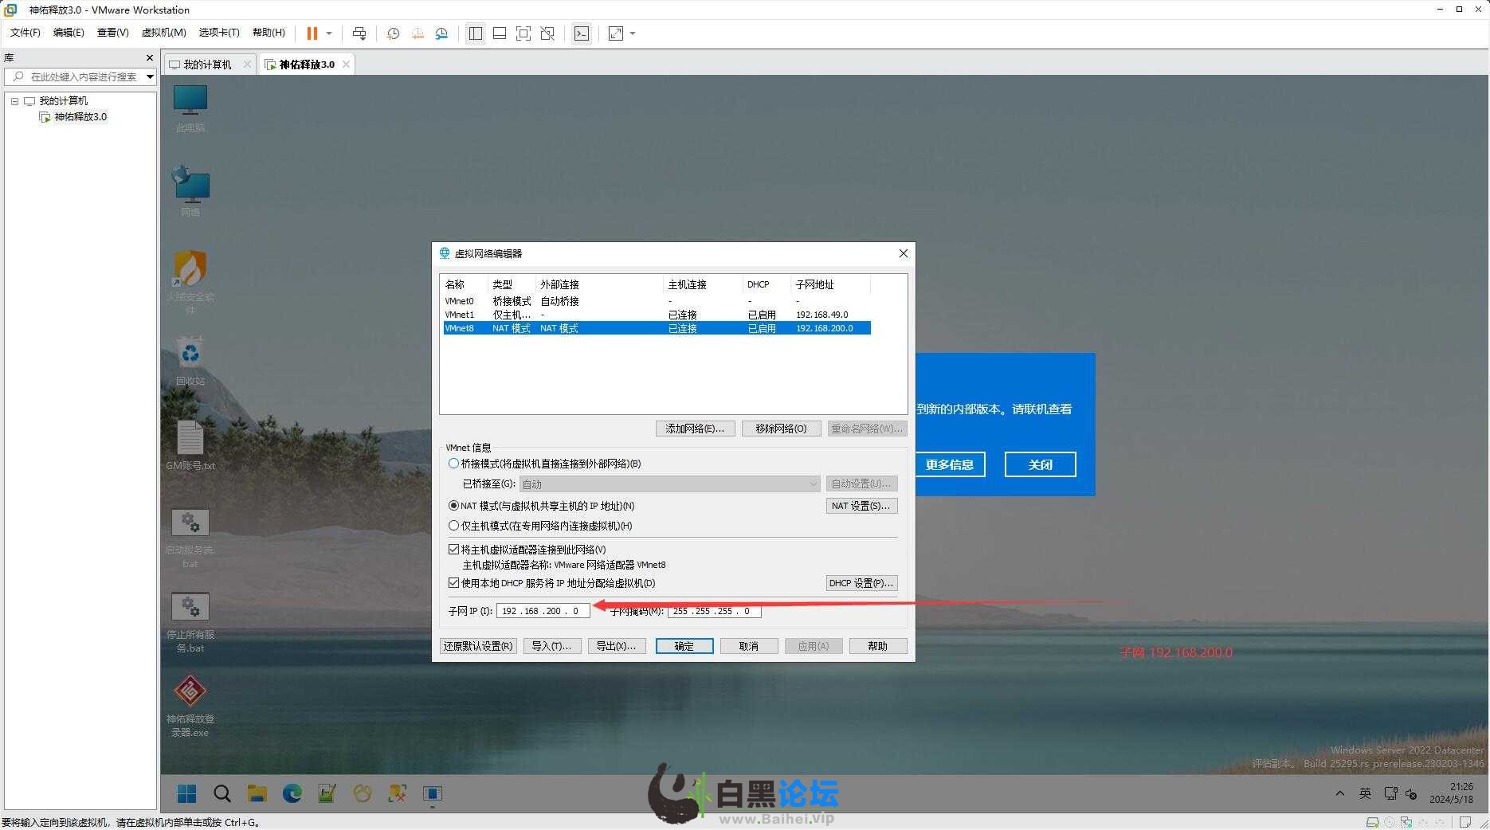This screenshot has width=1490, height=830.
Task: Open the 文件(F) menu
Action: [x=25, y=33]
